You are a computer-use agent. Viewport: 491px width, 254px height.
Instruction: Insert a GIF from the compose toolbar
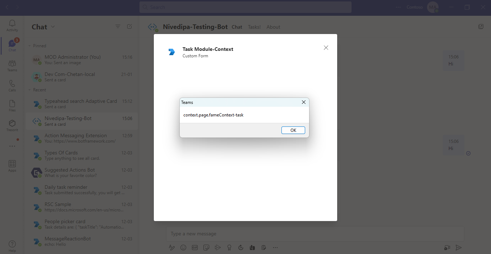pyautogui.click(x=195, y=247)
